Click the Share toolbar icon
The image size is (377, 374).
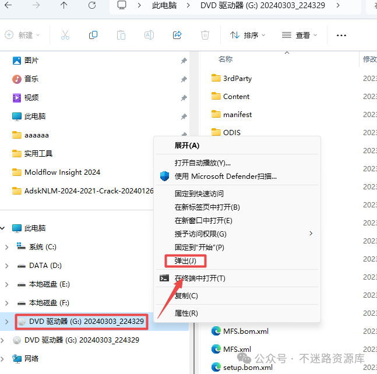pyautogui.click(x=177, y=35)
